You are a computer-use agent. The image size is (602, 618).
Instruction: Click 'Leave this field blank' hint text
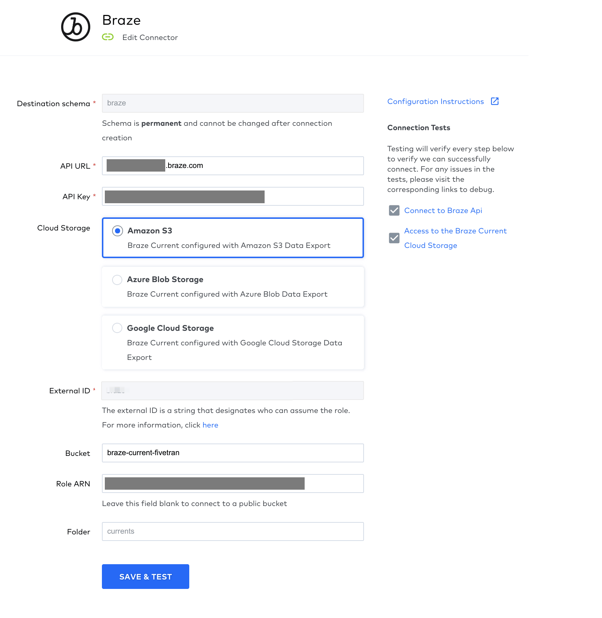click(194, 503)
